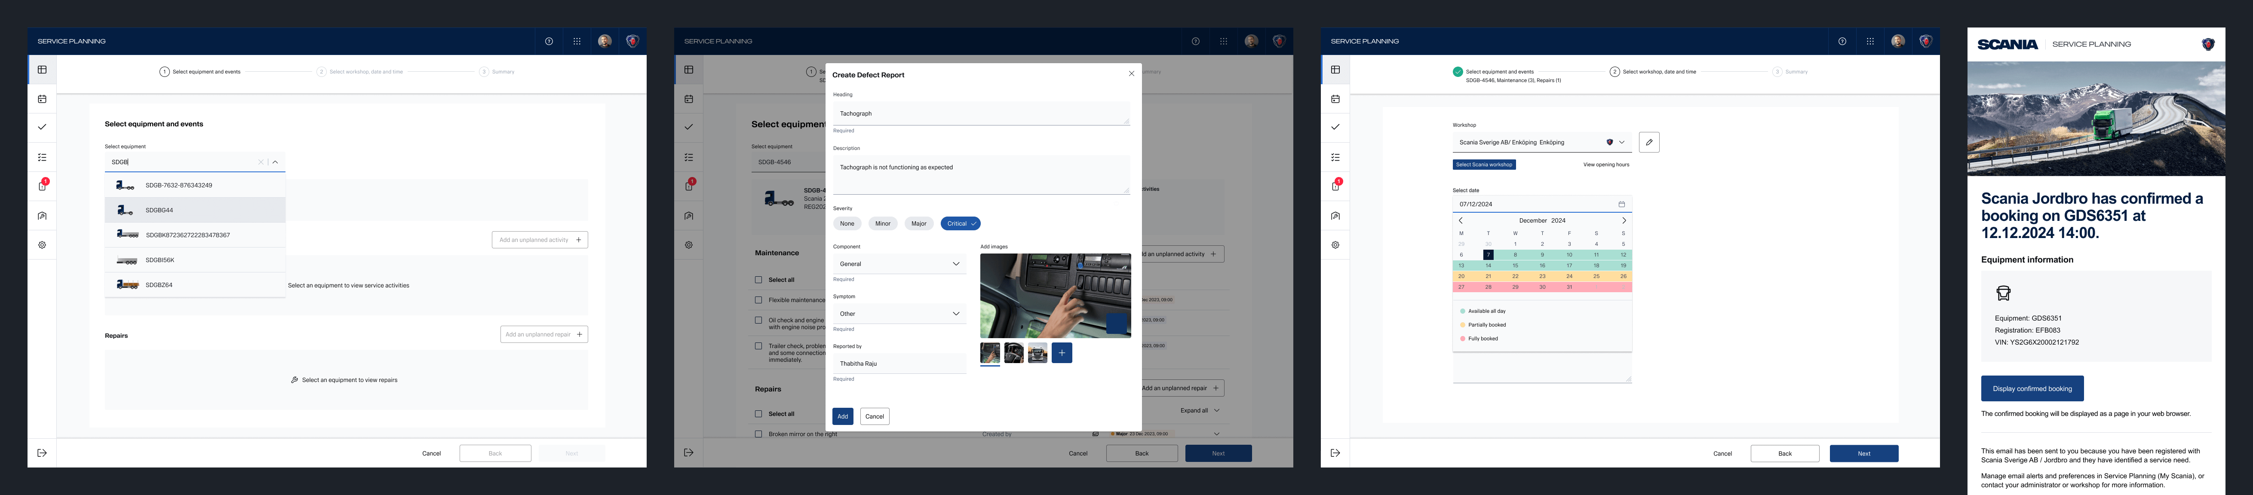The height and width of the screenshot is (495, 2253).
Task: Open the Component General dropdown
Action: tap(900, 263)
